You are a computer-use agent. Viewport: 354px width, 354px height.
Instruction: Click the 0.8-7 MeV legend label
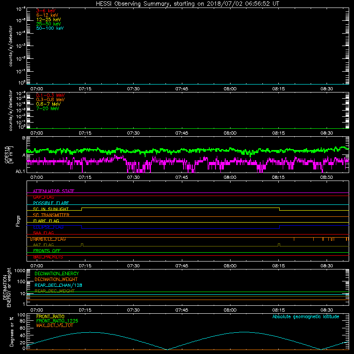click(48, 104)
